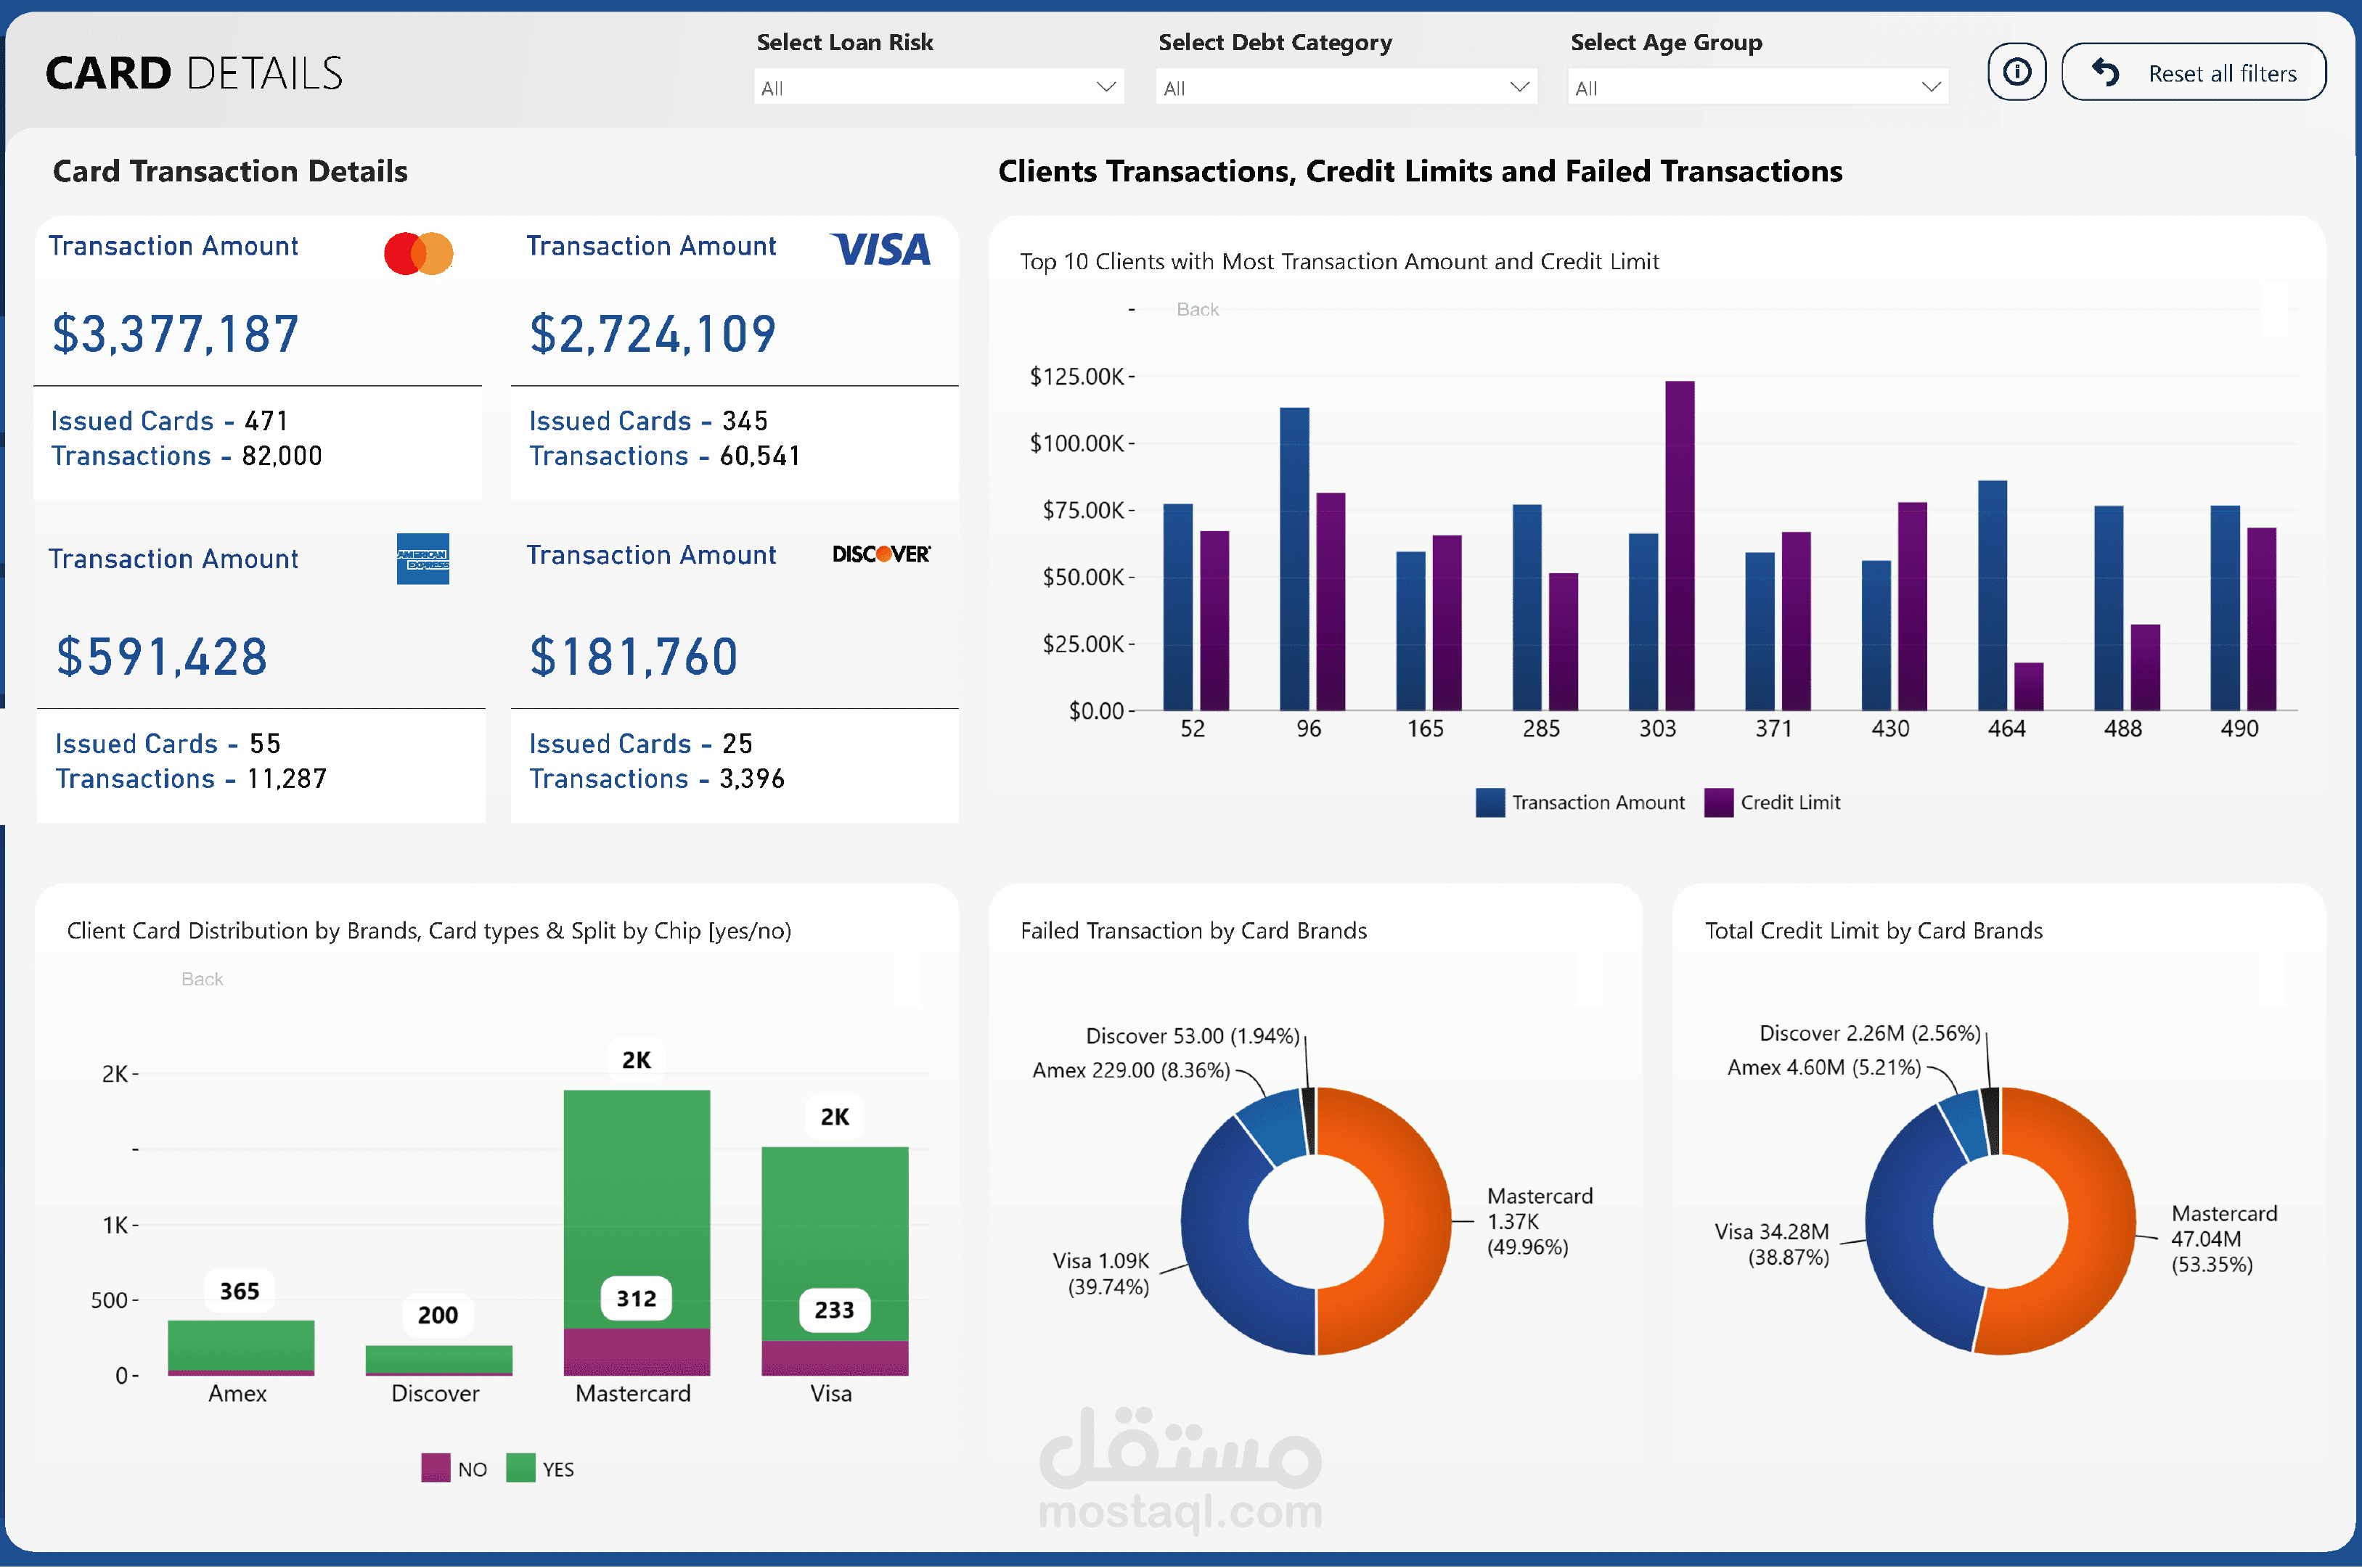Click the YES legend swatch
This screenshot has width=2362, height=1568.
tap(520, 1468)
